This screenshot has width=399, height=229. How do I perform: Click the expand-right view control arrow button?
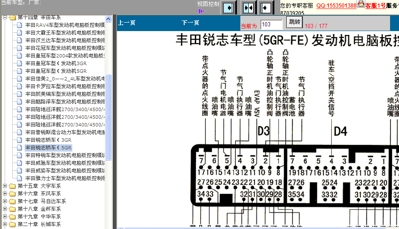click(x=228, y=8)
